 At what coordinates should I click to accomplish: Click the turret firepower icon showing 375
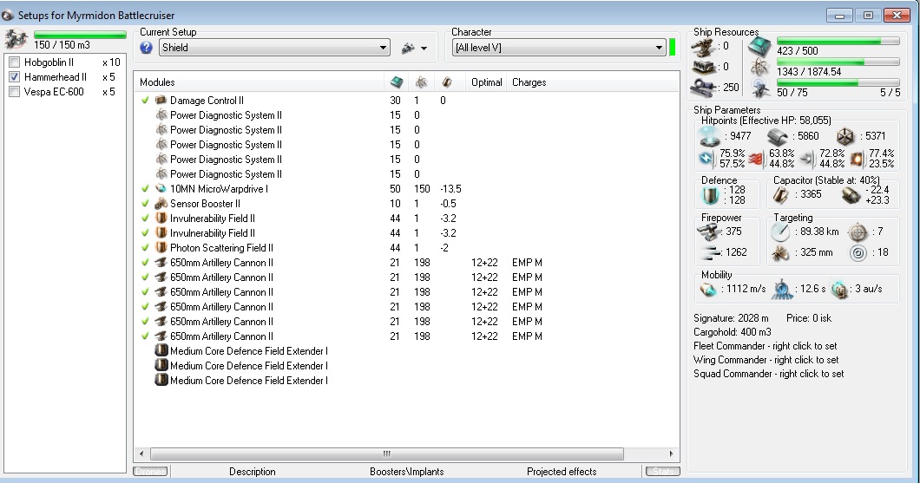709,232
